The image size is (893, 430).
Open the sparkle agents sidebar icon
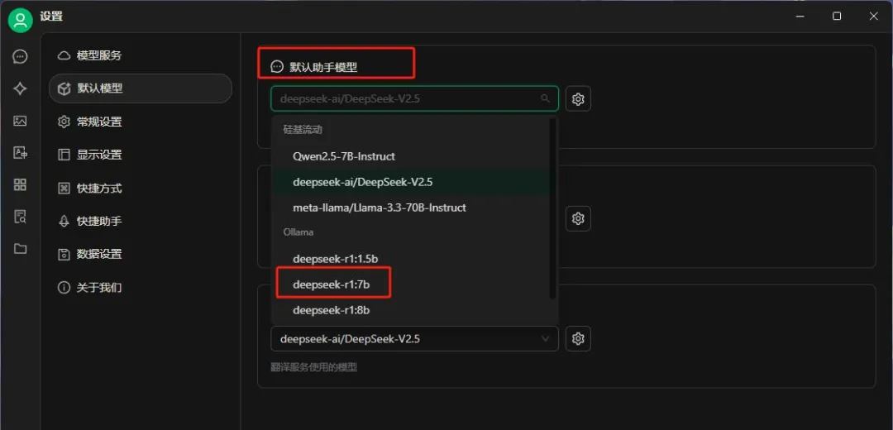[x=21, y=88]
